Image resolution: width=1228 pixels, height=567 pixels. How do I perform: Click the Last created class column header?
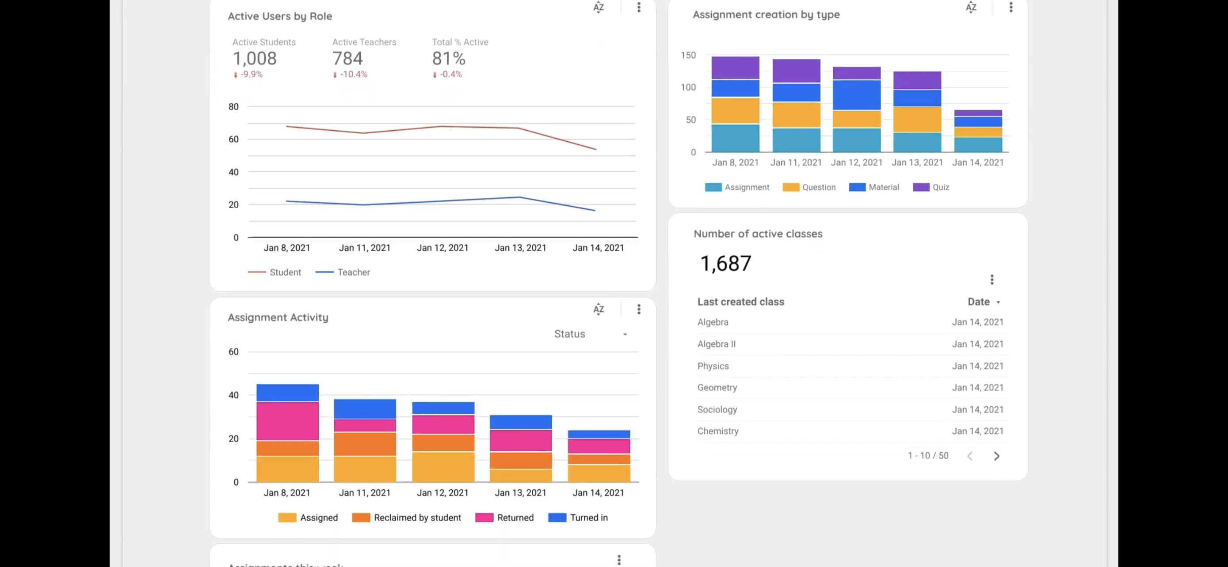tap(740, 302)
